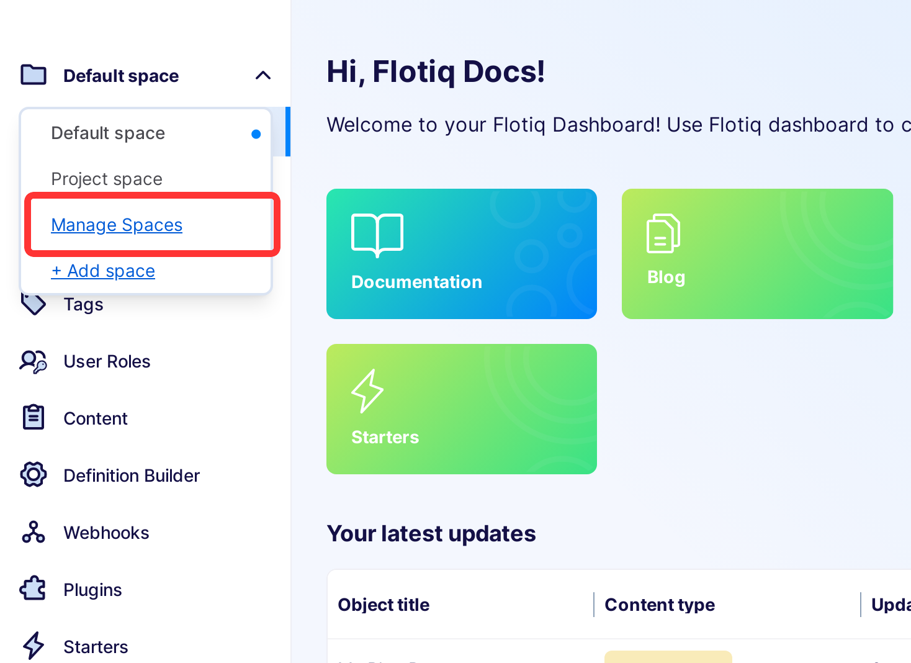The height and width of the screenshot is (663, 911).
Task: Click the open book icon on Documentation card
Action: point(377,235)
